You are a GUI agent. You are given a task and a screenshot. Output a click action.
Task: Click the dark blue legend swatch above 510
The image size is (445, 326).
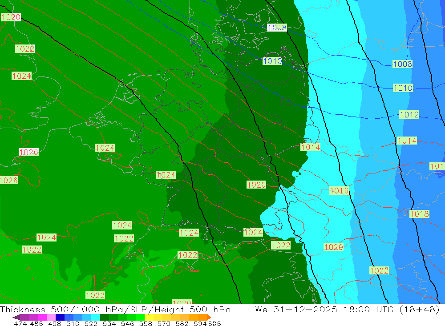coord(60,317)
